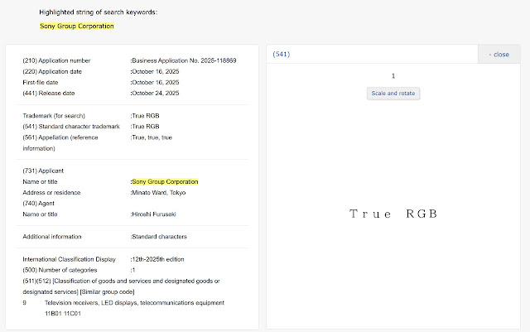Click the agent name Hiroshi Furusaki
Viewport: 530px width, 332px height.
click(157, 214)
